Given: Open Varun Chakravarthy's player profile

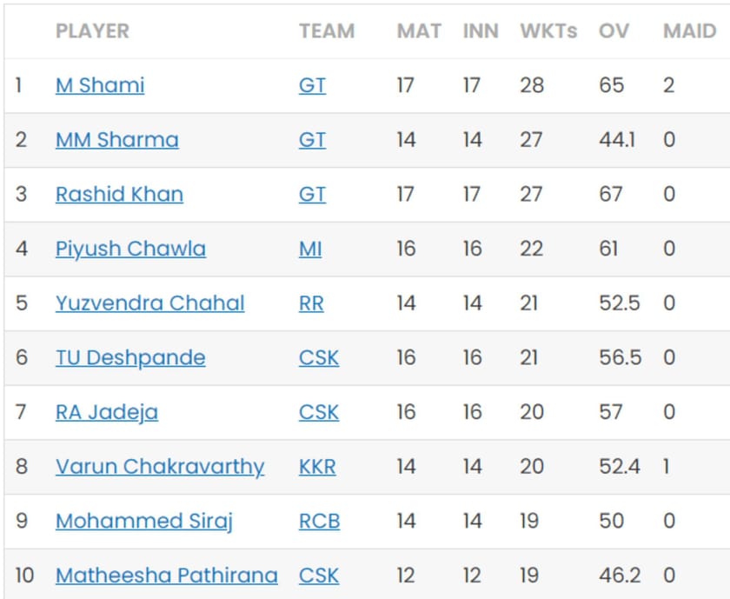Looking at the screenshot, I should point(160,466).
